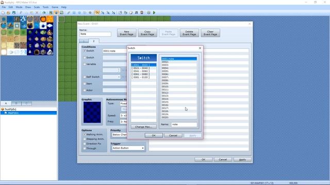Open the Tools menu
330x185 pixels.
pos(45,7)
